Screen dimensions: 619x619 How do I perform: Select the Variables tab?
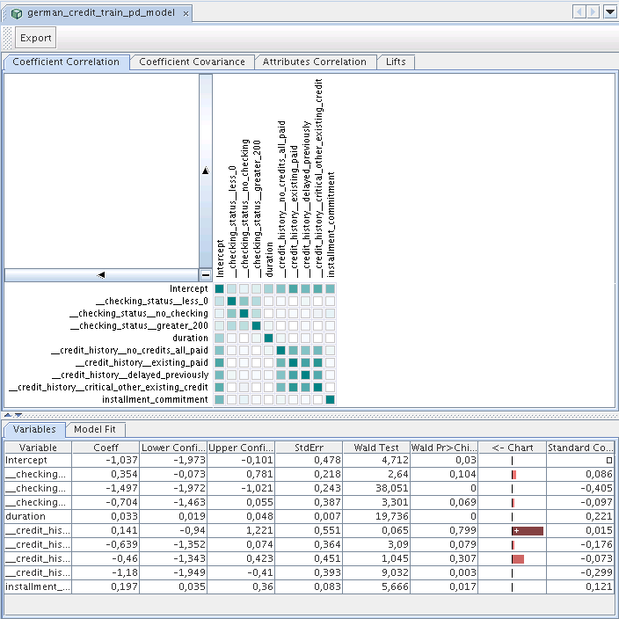coord(34,429)
